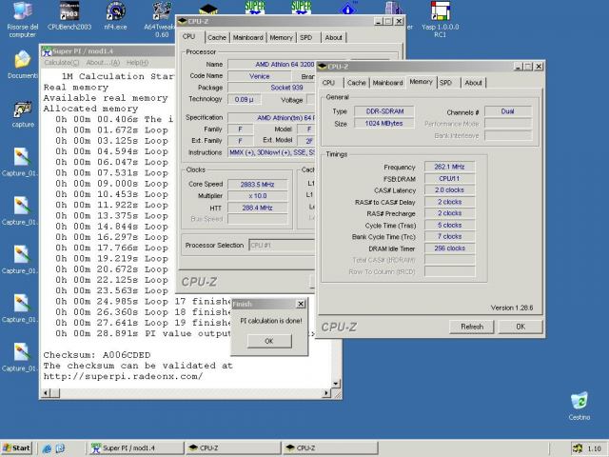Select Memory tab in back CPU-Z window

(281, 38)
